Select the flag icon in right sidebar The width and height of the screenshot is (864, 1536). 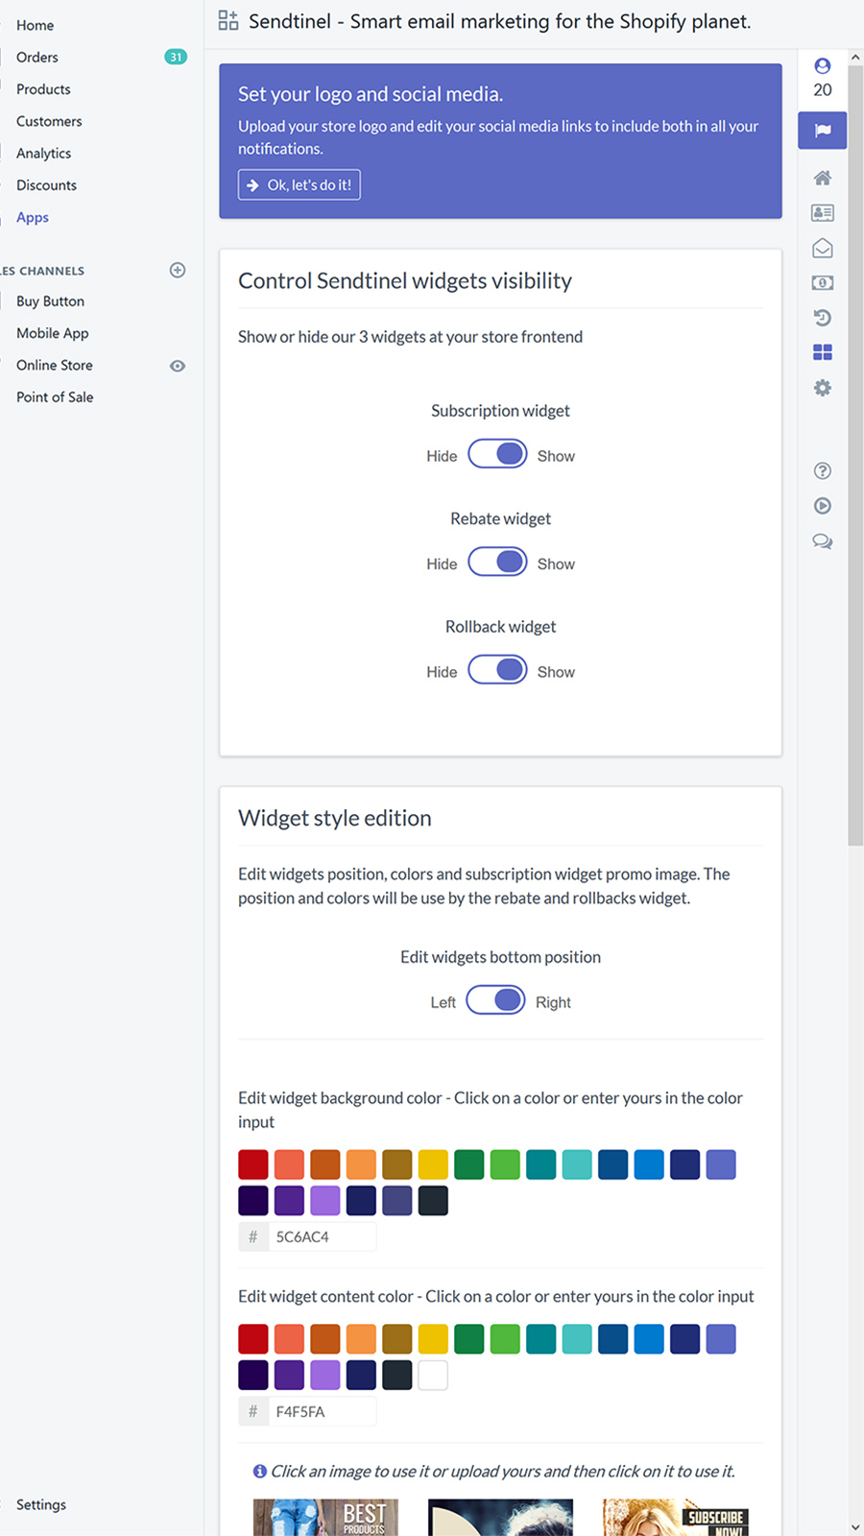coord(823,131)
